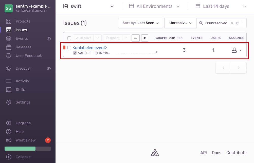The width and height of the screenshot is (254, 163).
Task: Click the search magnifier icon
Action: point(201,23)
